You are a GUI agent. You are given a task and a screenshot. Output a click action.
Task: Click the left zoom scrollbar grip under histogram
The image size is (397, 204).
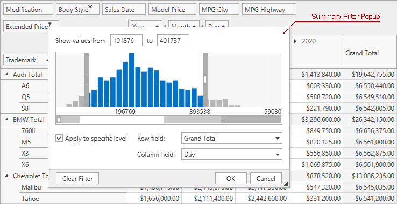pos(59,120)
